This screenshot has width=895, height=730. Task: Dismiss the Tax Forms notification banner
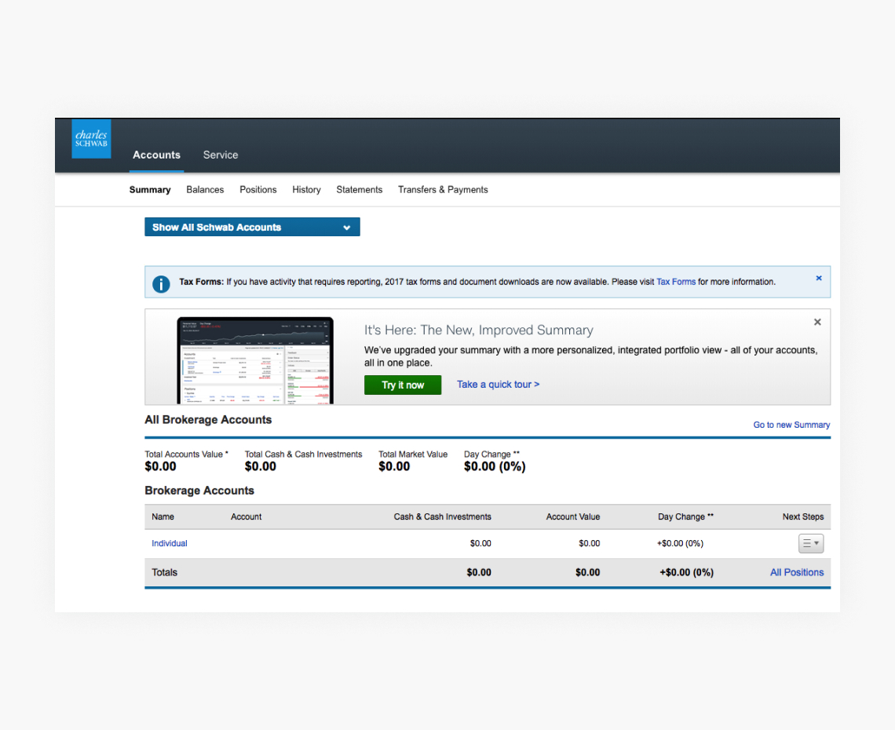(818, 279)
